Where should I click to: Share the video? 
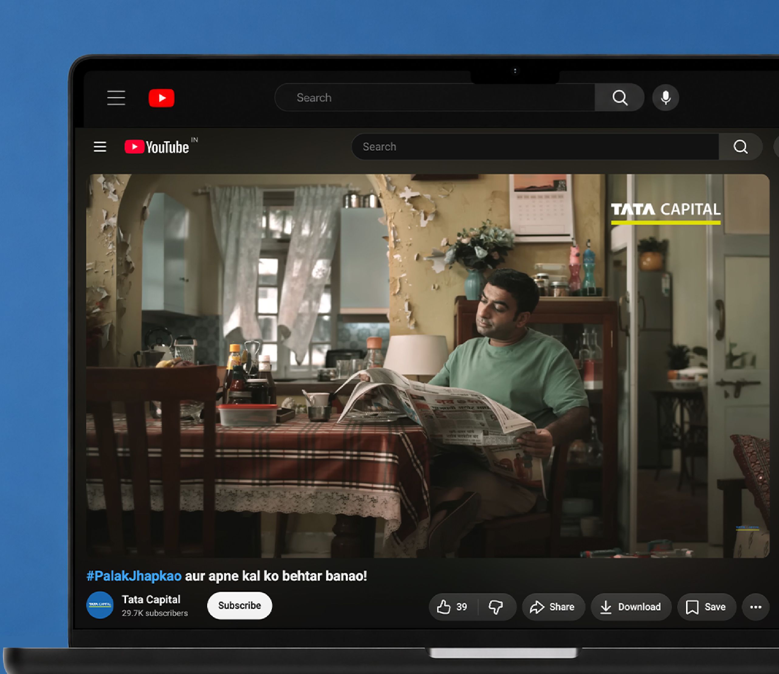[x=553, y=607]
